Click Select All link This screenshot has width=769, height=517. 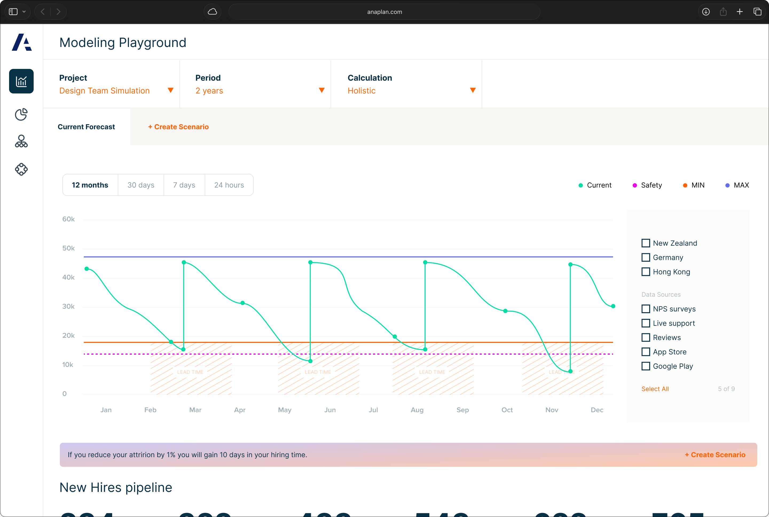click(655, 389)
